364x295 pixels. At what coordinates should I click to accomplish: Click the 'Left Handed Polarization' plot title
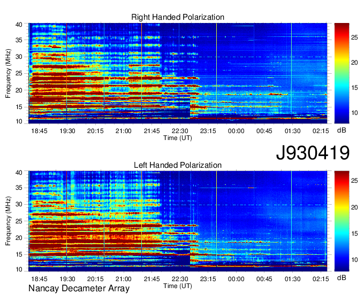click(x=178, y=165)
